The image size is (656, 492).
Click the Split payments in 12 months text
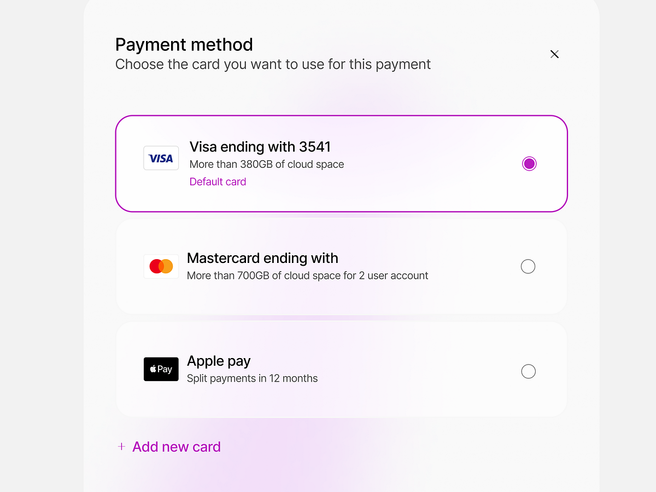click(252, 378)
